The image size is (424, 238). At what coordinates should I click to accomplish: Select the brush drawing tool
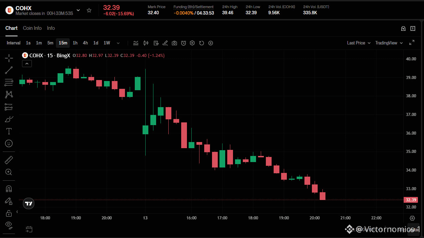(9, 119)
